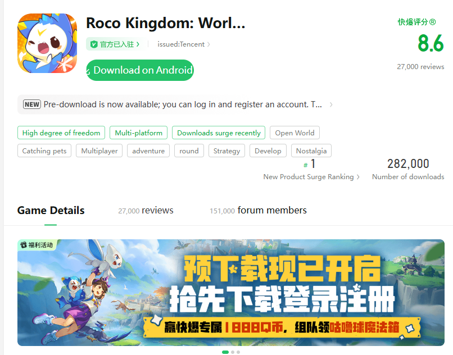453x355 pixels.
Task: Tap the green 官方已入驻 verified badge
Action: 114,44
